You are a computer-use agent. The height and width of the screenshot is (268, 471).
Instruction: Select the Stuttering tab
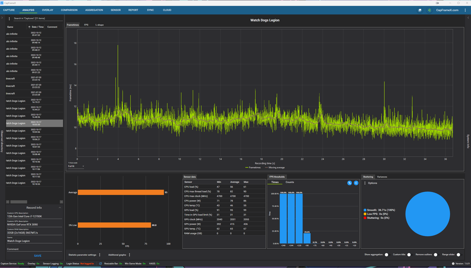pos(368,177)
